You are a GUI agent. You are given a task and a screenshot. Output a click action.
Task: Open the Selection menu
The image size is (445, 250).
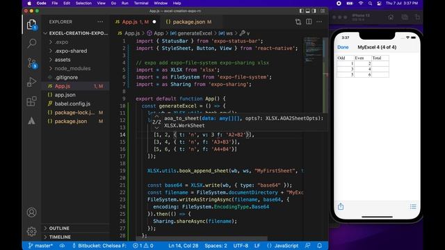click(x=83, y=3)
